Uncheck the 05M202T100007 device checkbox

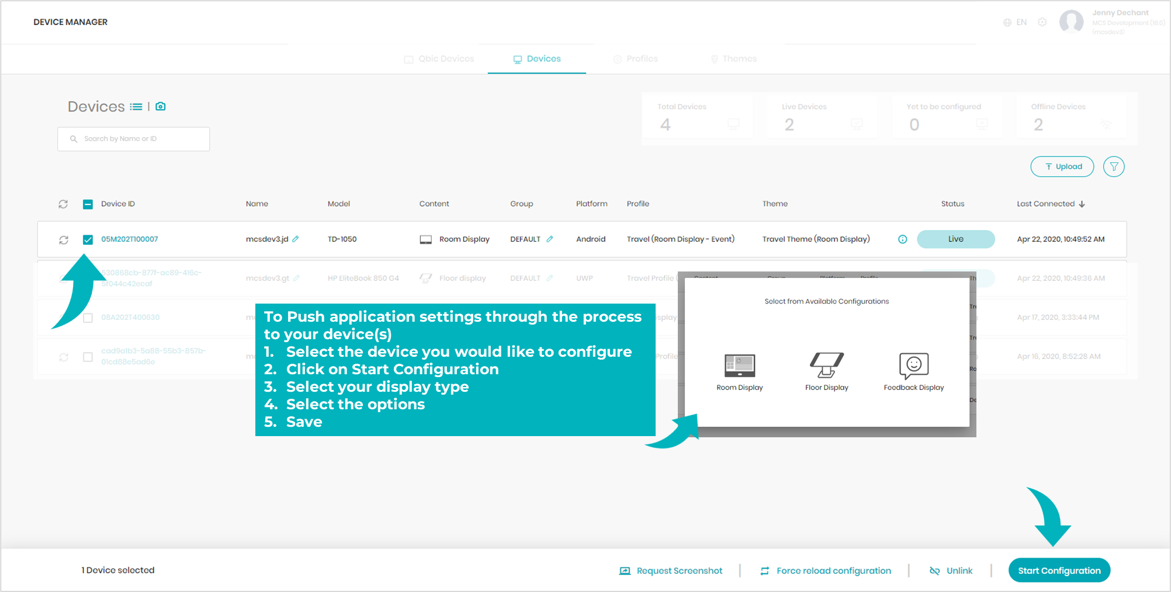88,239
